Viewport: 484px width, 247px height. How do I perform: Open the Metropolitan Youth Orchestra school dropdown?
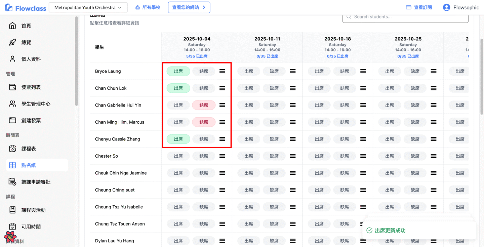tap(88, 7)
